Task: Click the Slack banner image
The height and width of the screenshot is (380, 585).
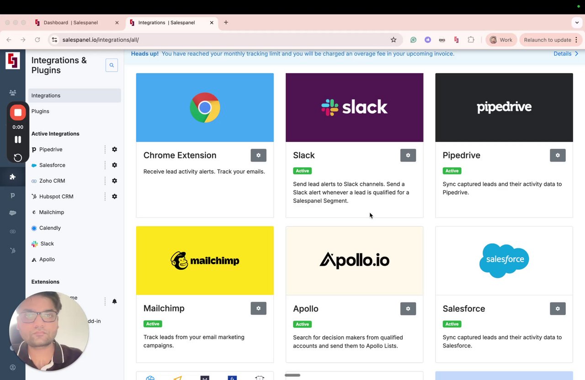Action: pos(354,107)
